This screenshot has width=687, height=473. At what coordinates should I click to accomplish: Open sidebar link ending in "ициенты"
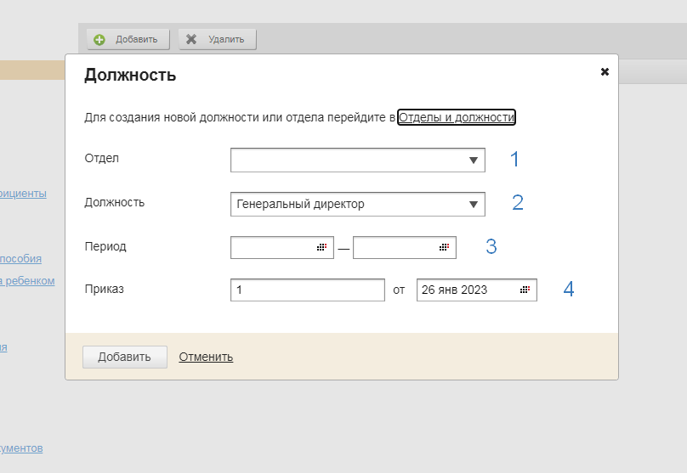point(23,193)
